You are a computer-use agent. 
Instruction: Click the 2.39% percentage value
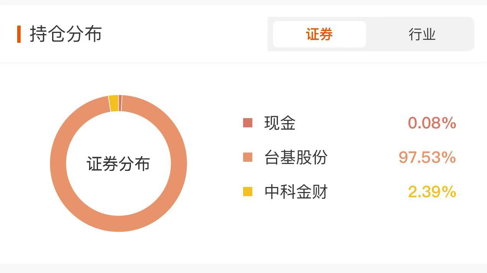point(432,192)
